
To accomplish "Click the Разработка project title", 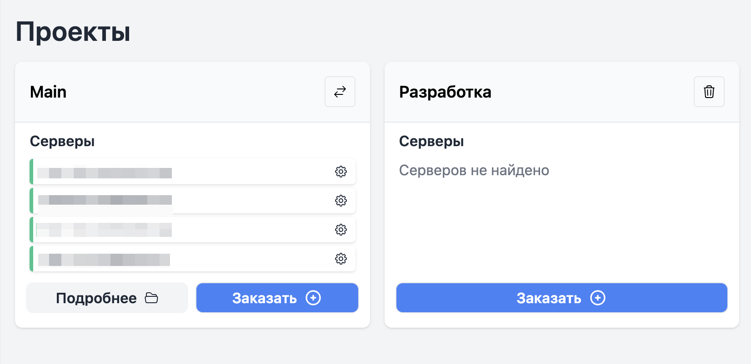I will click(x=445, y=92).
